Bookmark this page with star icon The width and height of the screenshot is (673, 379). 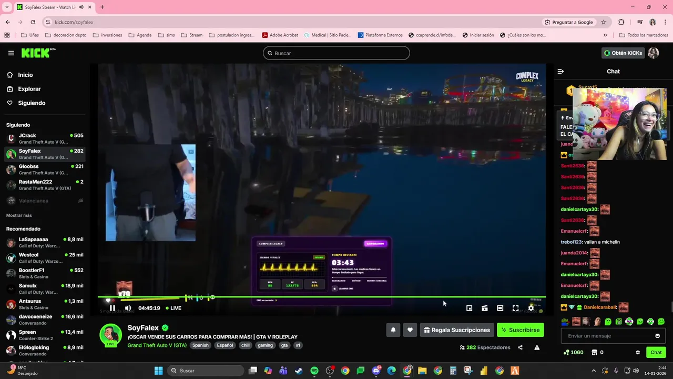click(604, 22)
